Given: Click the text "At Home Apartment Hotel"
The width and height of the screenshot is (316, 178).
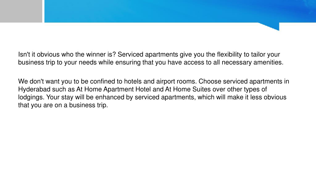Looking at the screenshot, I should (x=113, y=89).
